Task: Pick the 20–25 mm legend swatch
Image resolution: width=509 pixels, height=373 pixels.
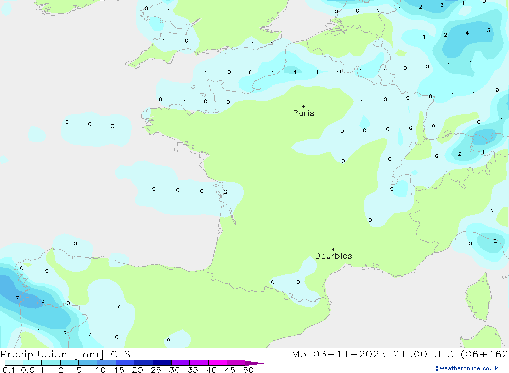Action: point(144,363)
